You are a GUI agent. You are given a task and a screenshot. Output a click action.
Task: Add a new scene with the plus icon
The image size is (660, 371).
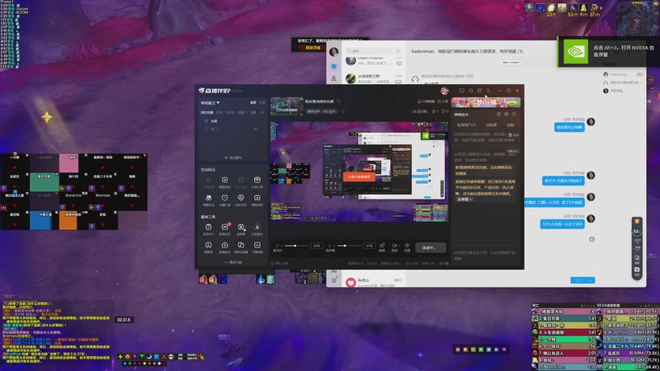[x=262, y=112]
